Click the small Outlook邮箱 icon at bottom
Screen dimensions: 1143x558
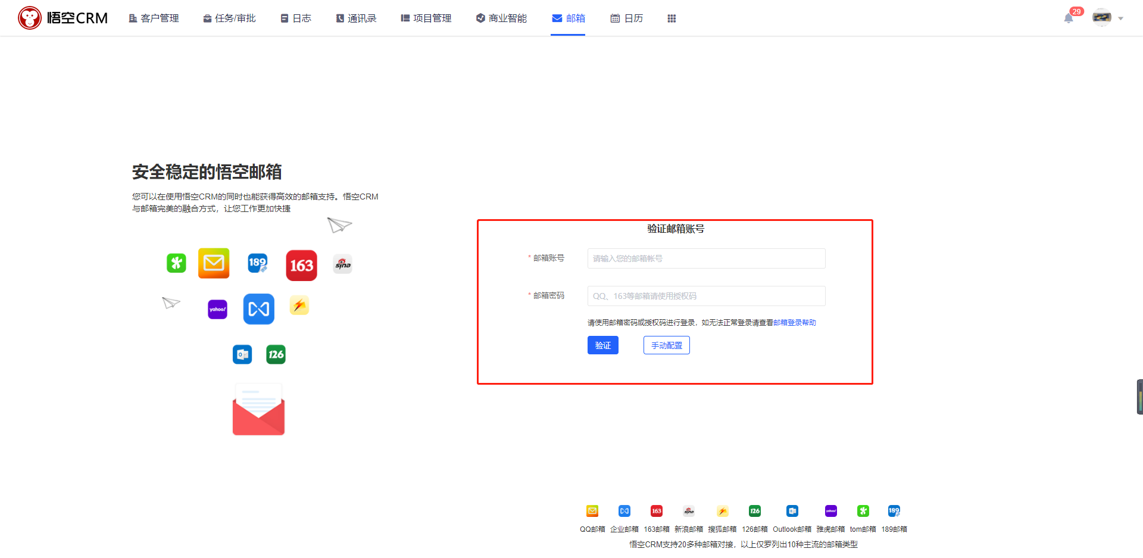pyautogui.click(x=792, y=511)
